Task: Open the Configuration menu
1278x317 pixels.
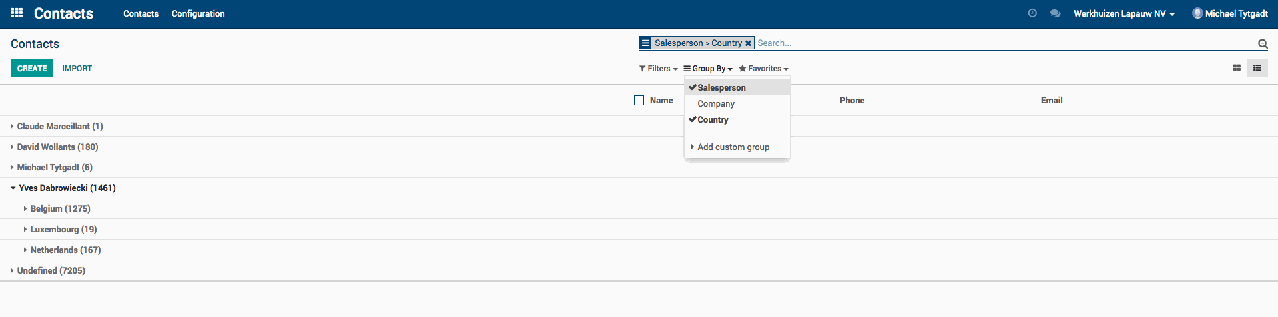Action: [198, 13]
